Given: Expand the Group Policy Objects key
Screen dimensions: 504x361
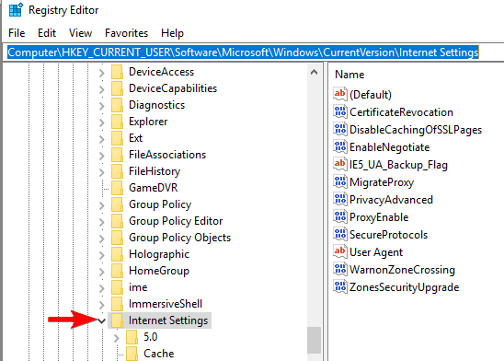Looking at the screenshot, I should tap(101, 239).
